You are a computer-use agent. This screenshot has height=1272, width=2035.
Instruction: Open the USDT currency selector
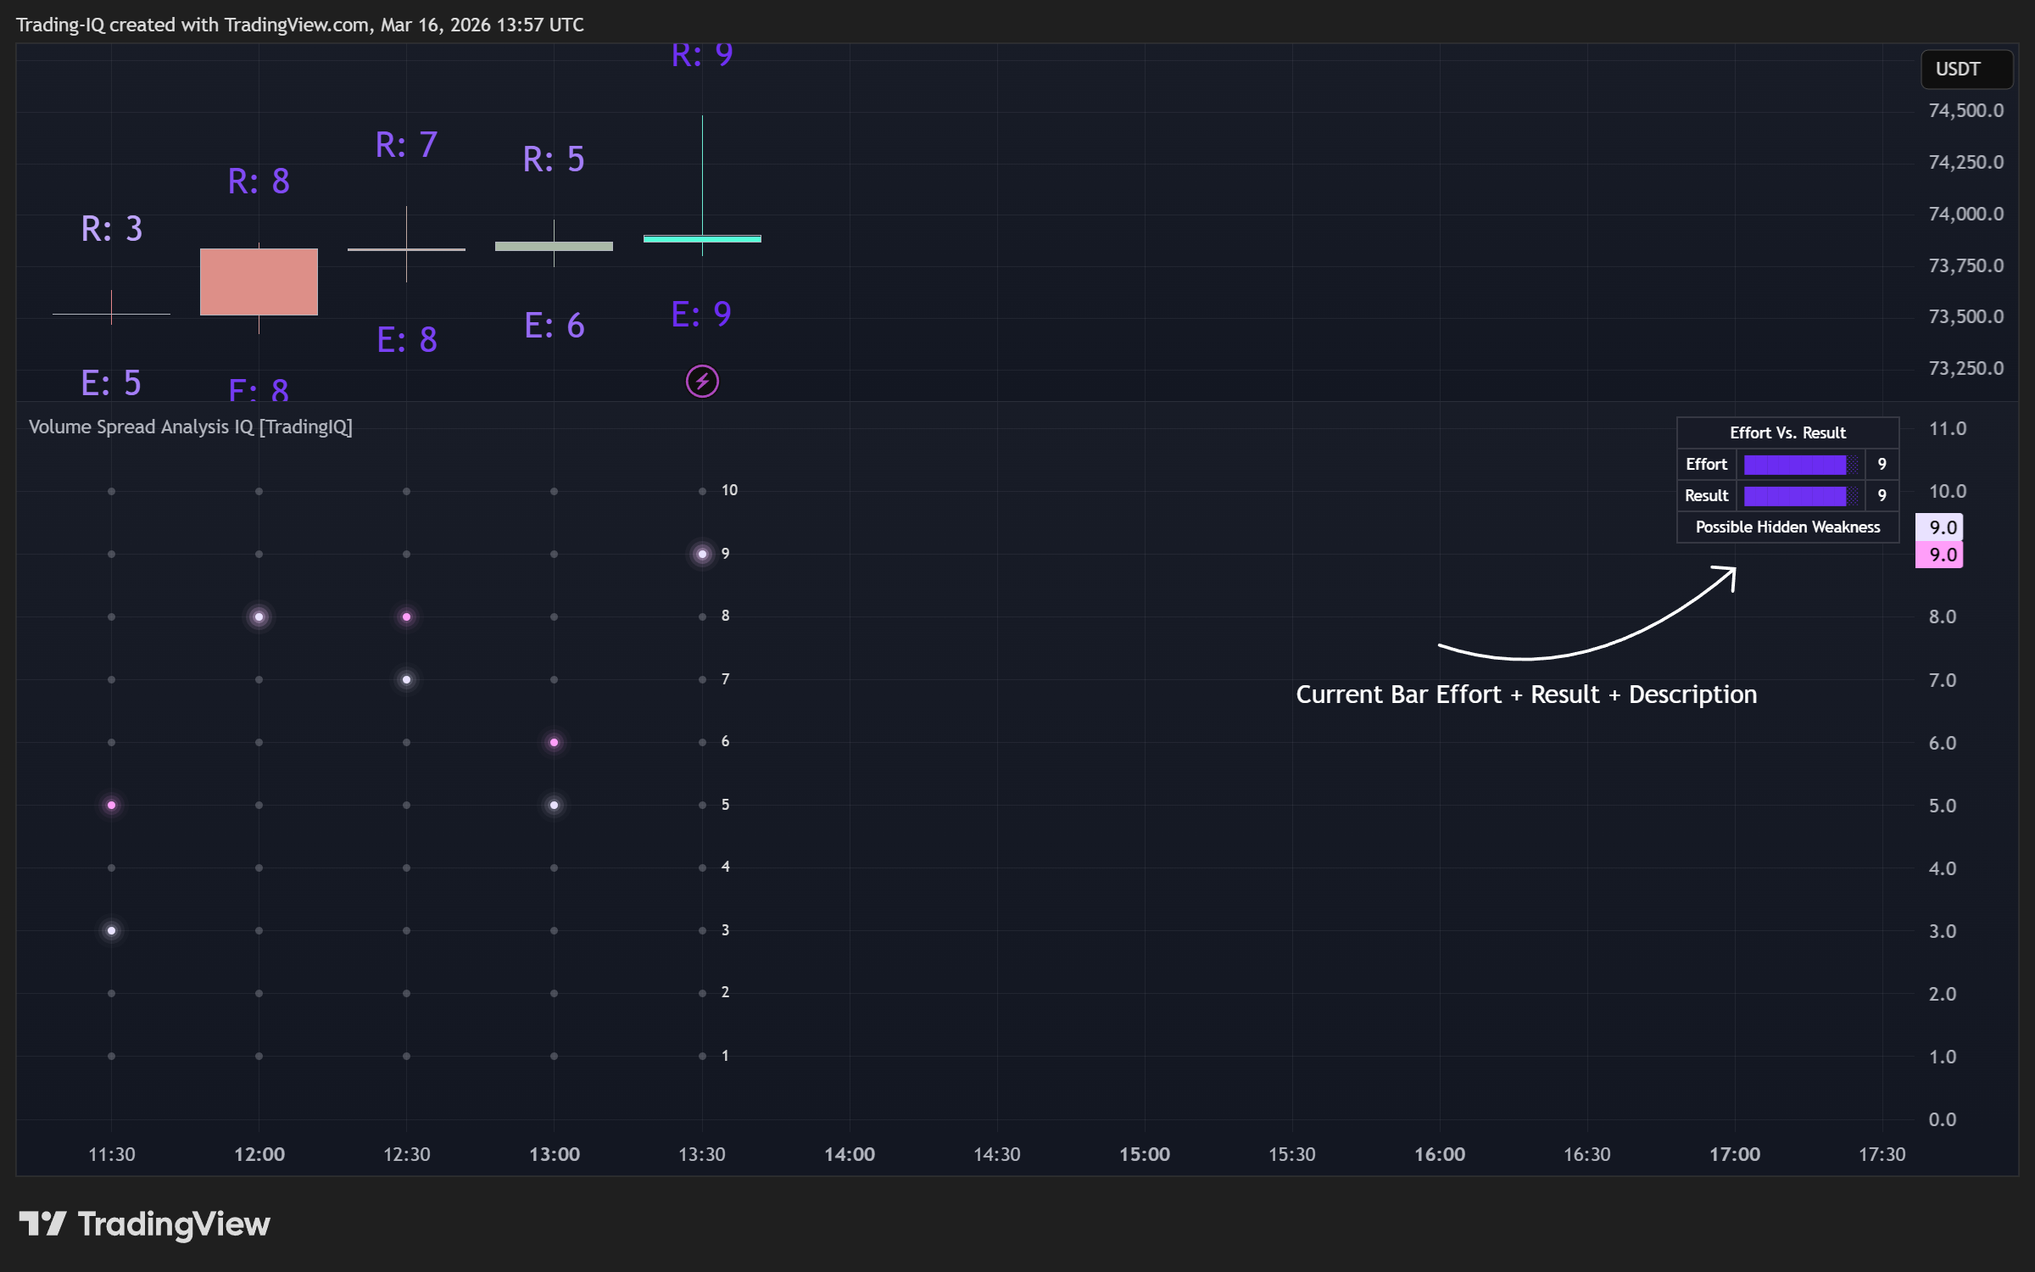(x=1965, y=69)
